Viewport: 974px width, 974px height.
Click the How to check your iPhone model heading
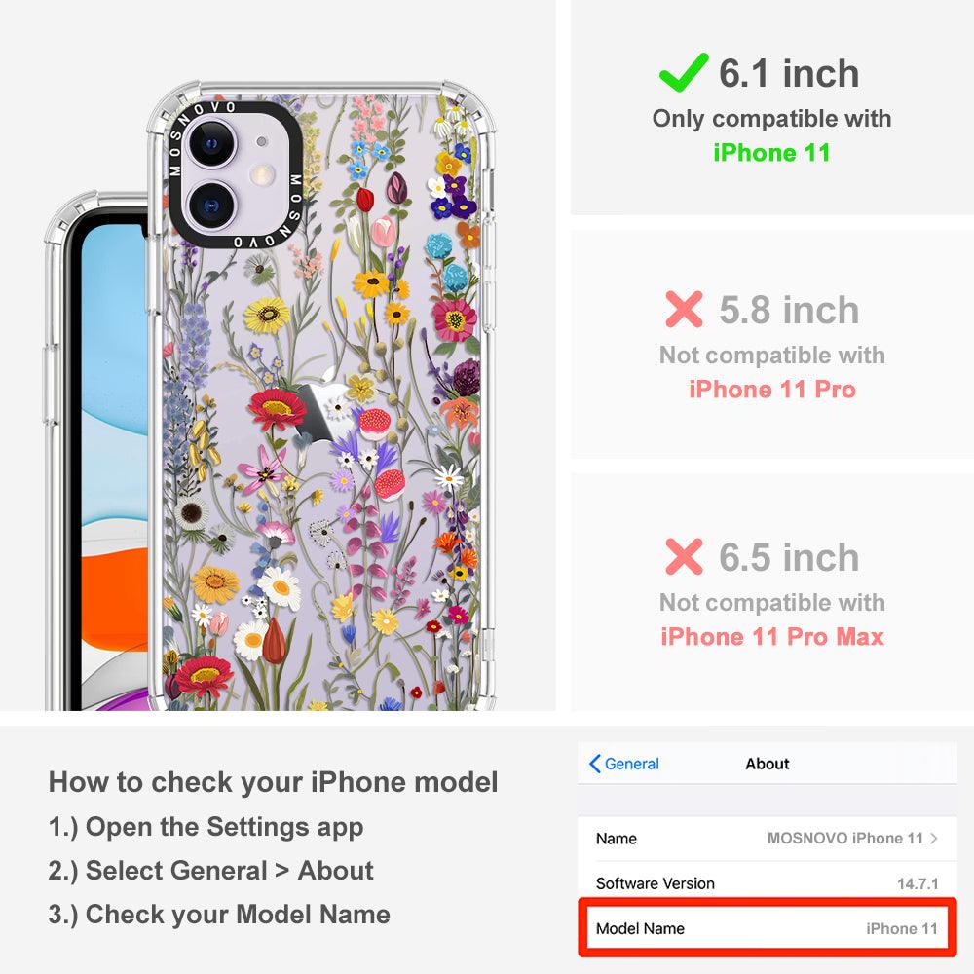(274, 781)
